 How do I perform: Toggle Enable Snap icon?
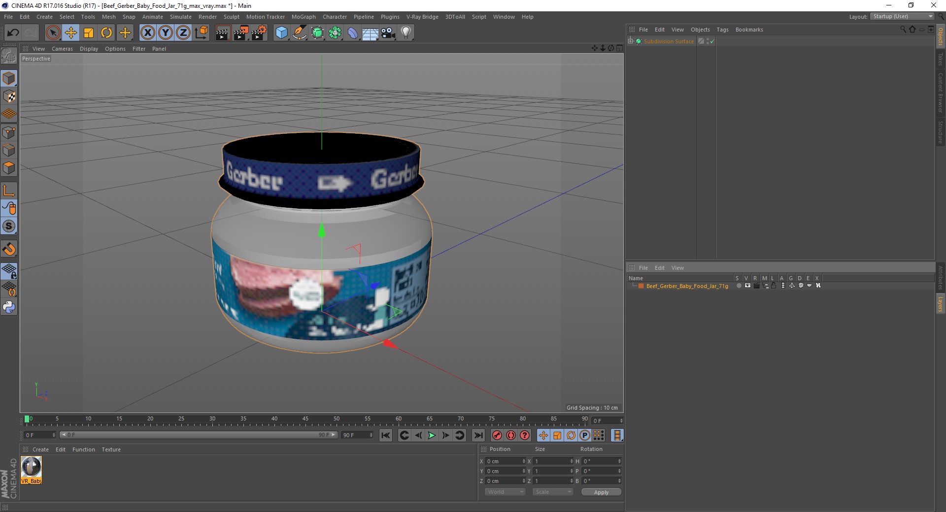pos(9,249)
